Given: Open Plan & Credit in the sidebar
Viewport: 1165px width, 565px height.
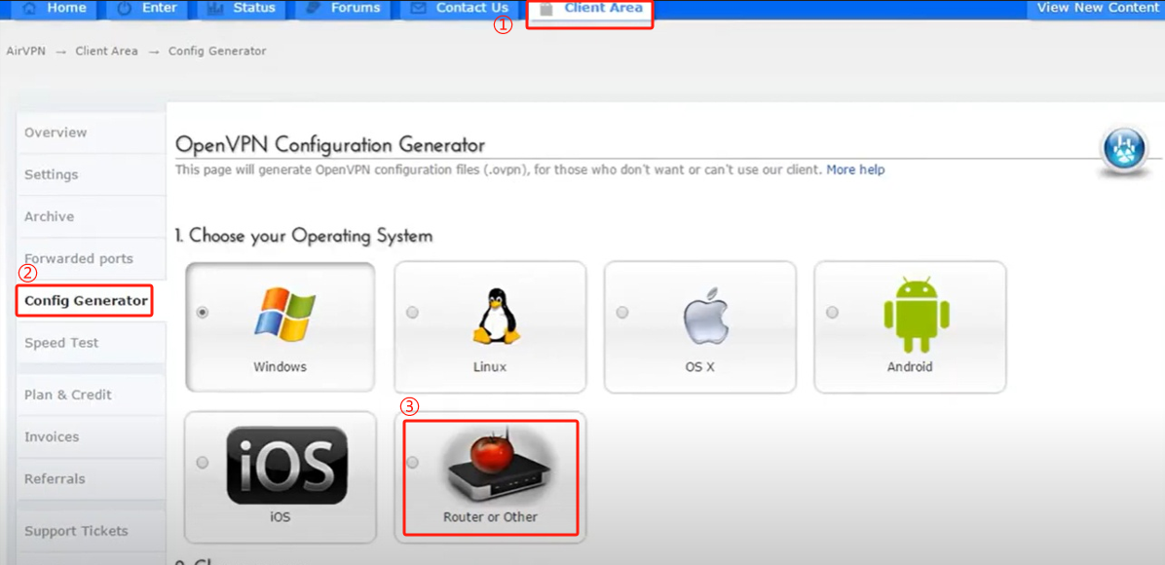Looking at the screenshot, I should 91,395.
